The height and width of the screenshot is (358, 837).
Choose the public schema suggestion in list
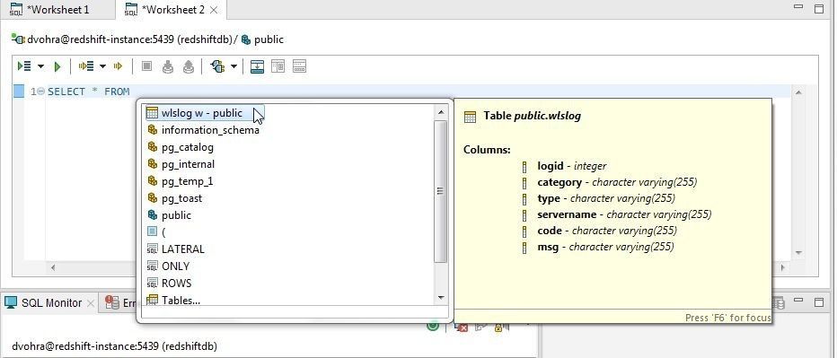click(176, 215)
